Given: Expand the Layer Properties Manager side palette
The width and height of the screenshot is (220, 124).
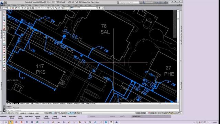Looking at the screenshot, I should click(x=181, y=35).
